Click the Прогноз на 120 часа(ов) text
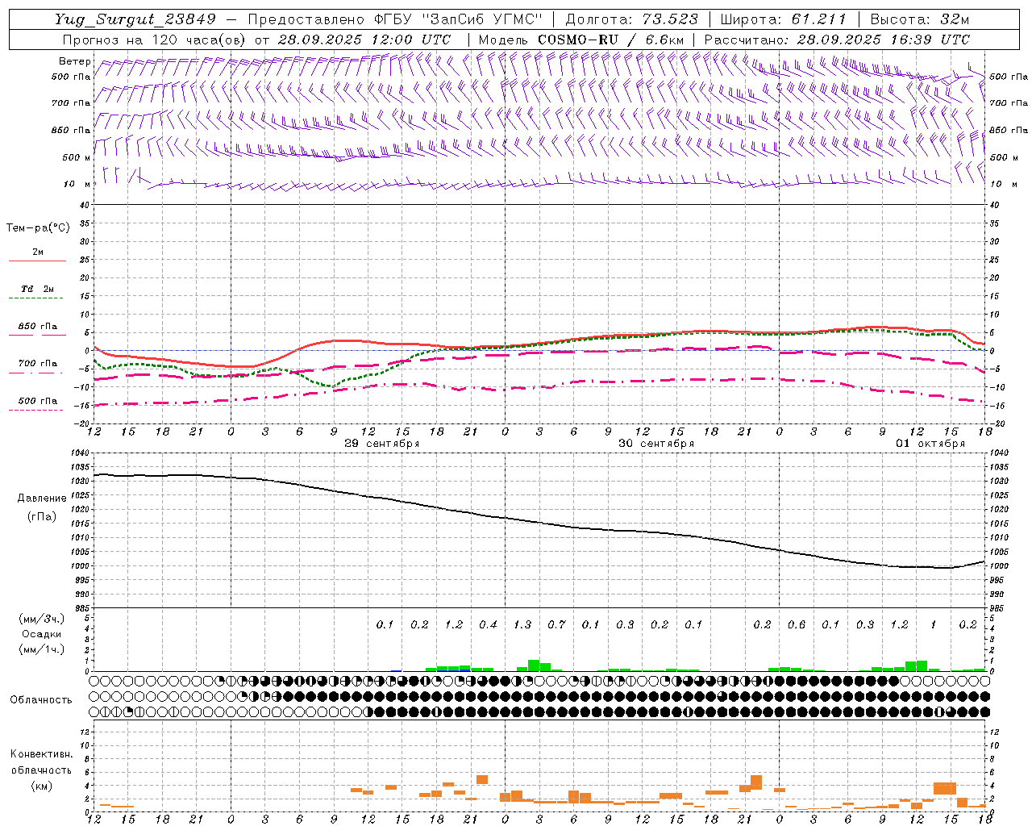 [156, 40]
